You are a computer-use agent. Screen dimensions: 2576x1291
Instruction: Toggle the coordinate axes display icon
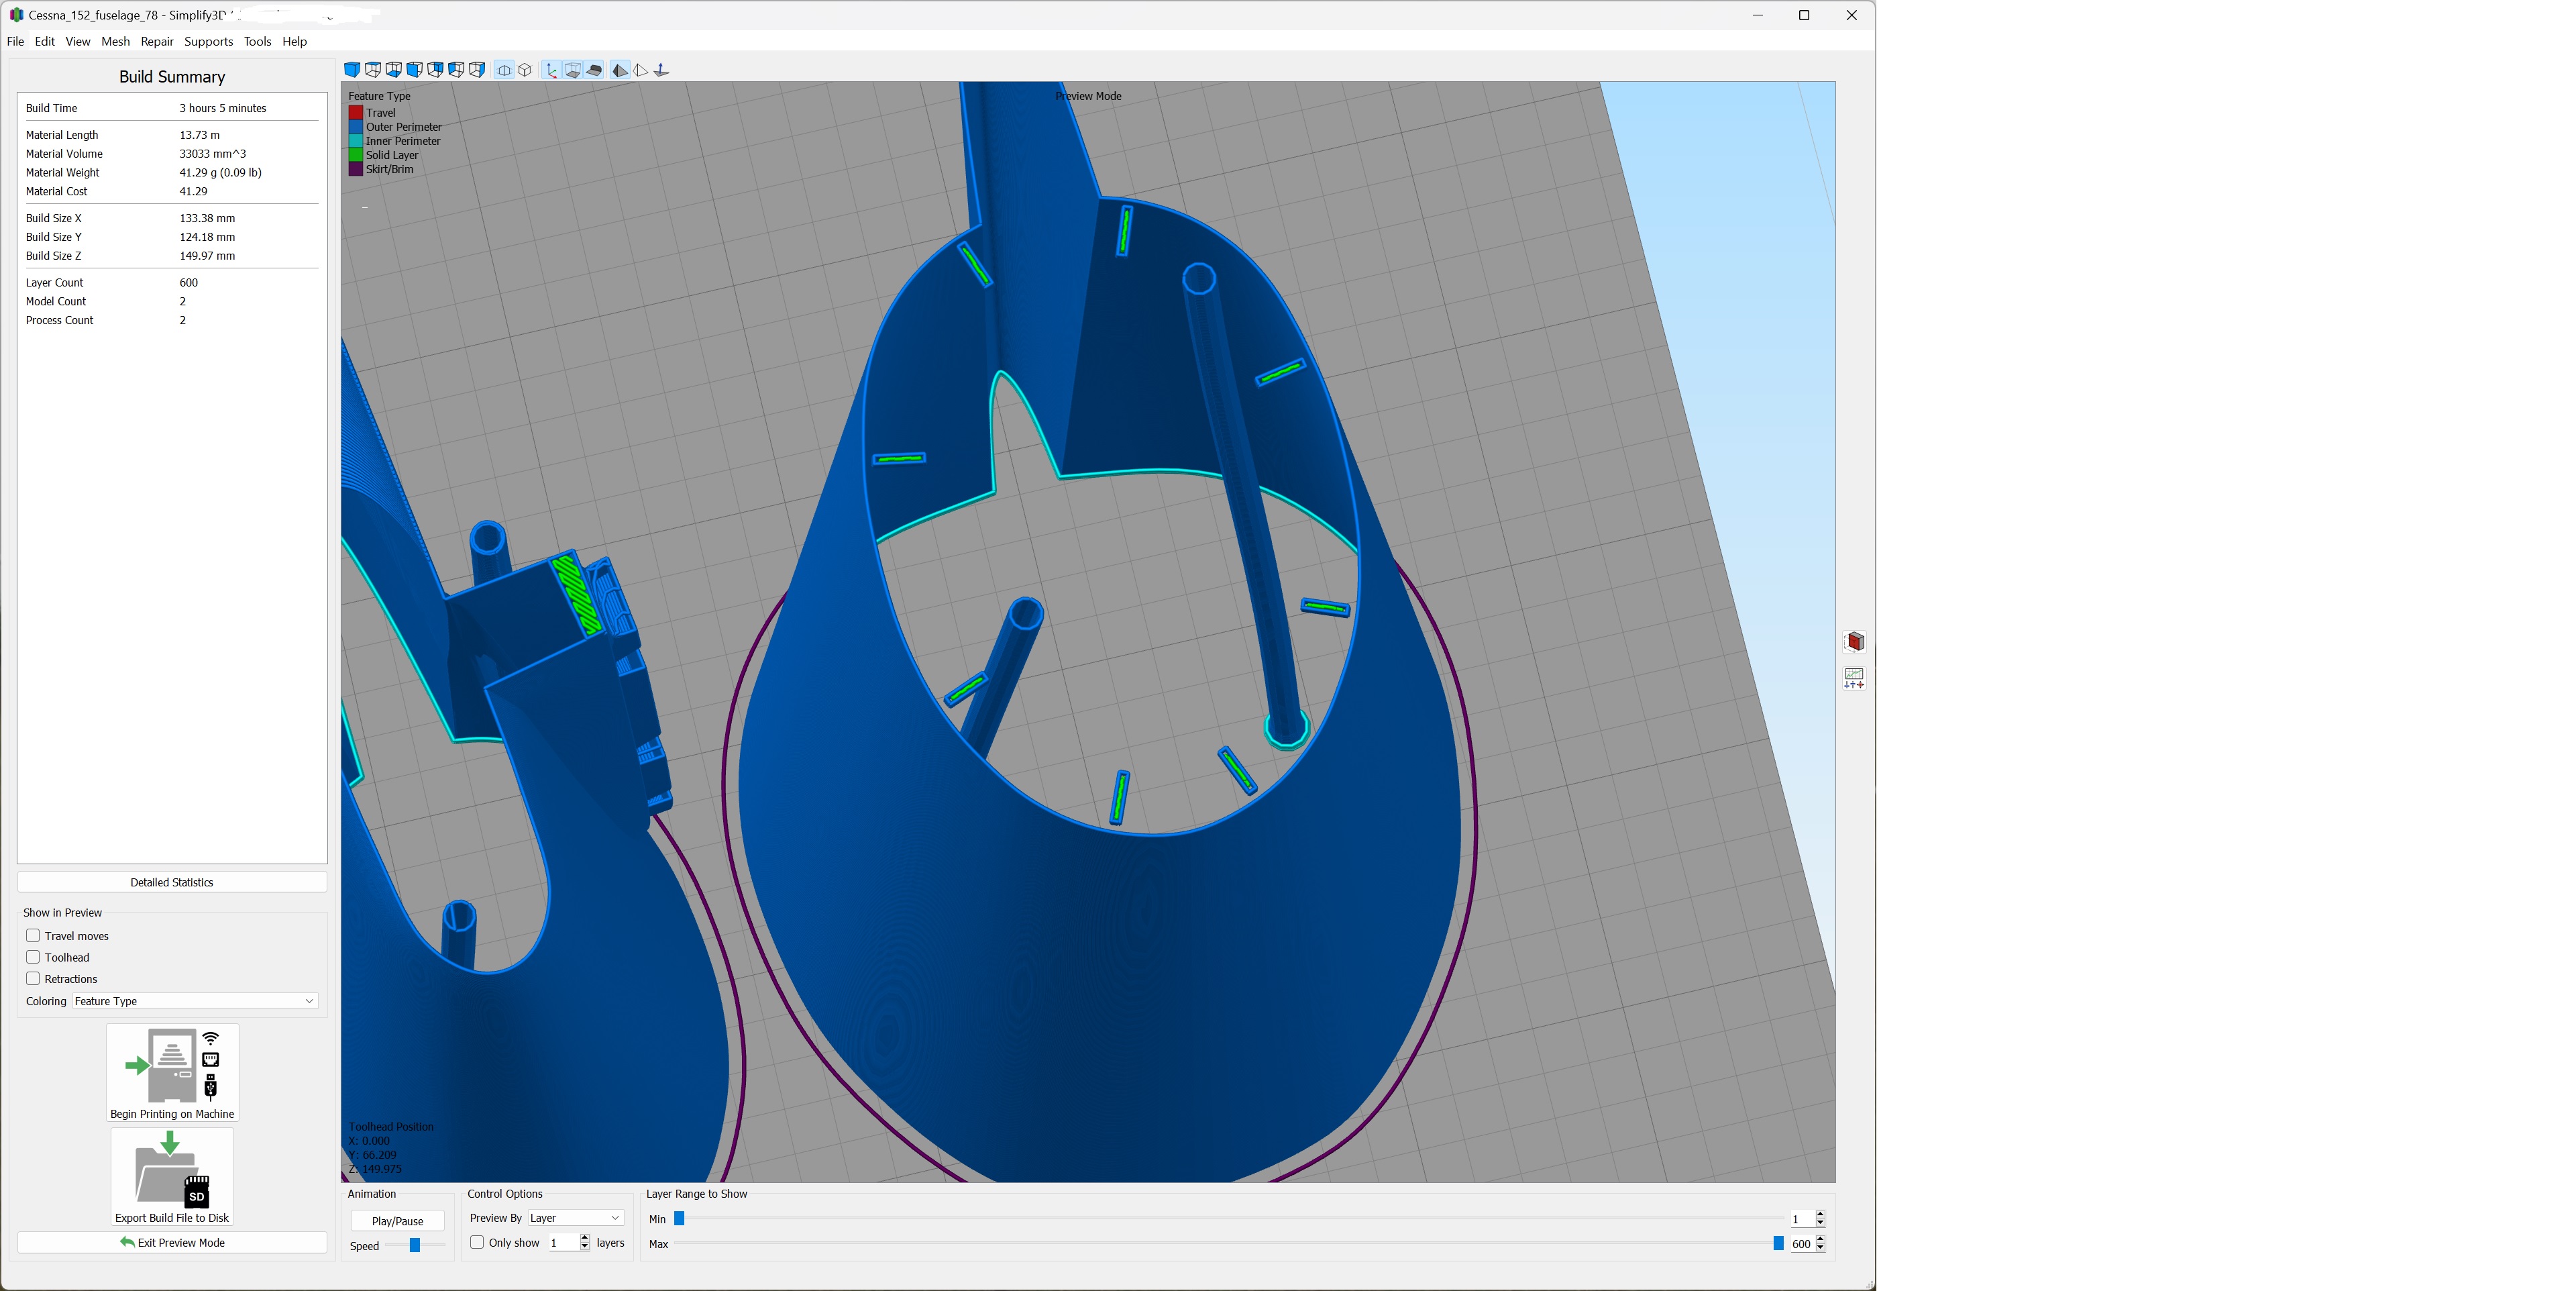[x=552, y=70]
